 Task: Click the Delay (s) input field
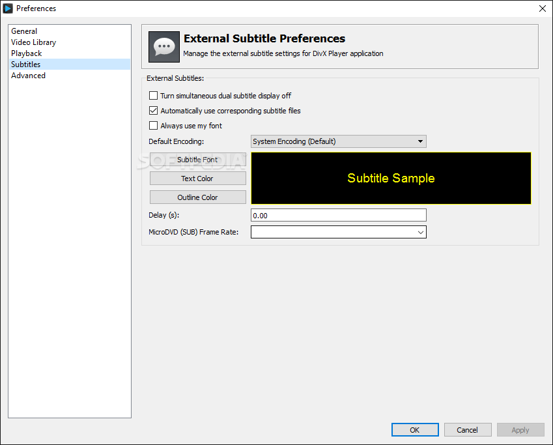(339, 215)
